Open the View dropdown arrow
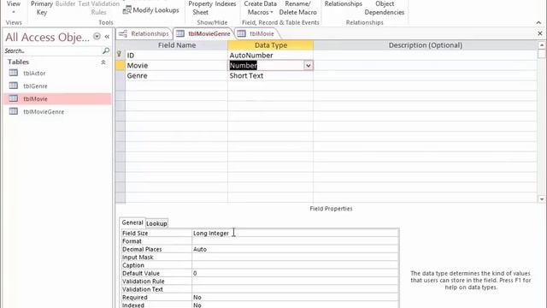This screenshot has height=308, width=547. [14, 12]
